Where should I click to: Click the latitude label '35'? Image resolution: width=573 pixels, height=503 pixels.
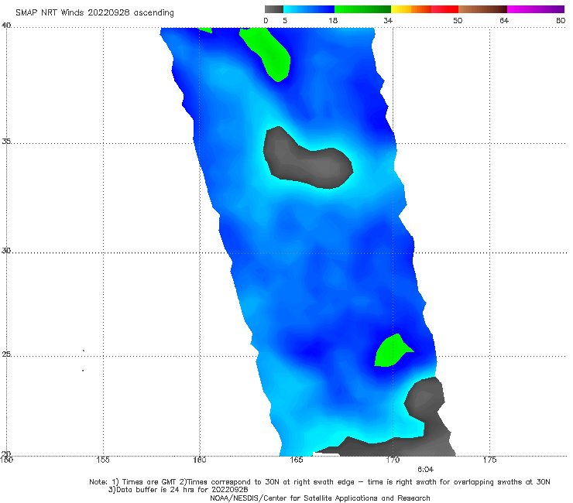click(6, 141)
